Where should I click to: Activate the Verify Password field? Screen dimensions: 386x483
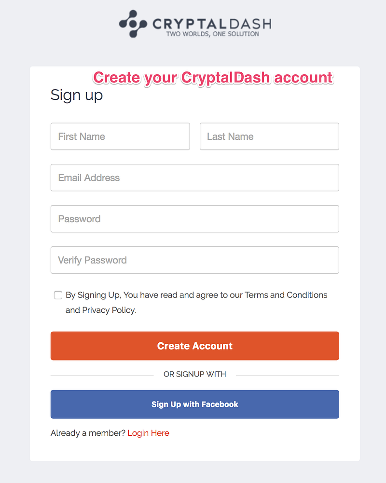(x=194, y=260)
